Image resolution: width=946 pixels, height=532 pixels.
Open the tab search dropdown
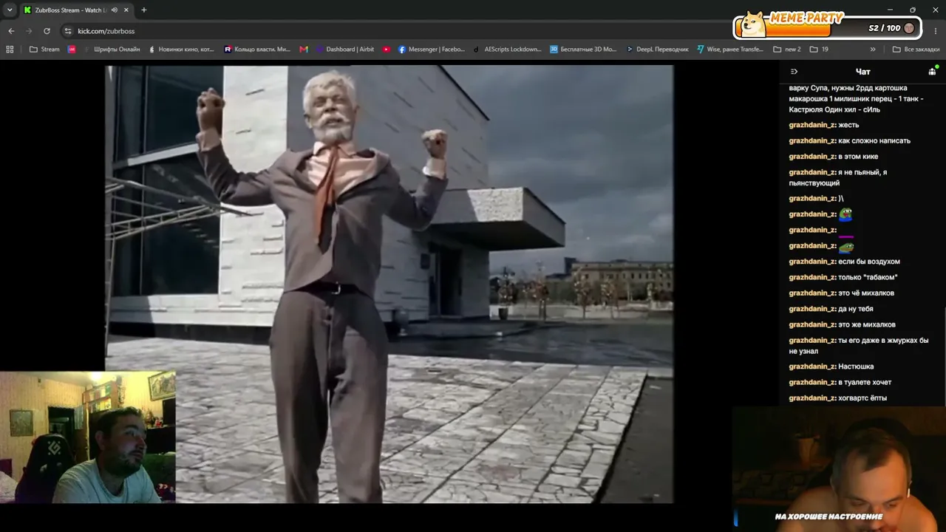coord(10,10)
